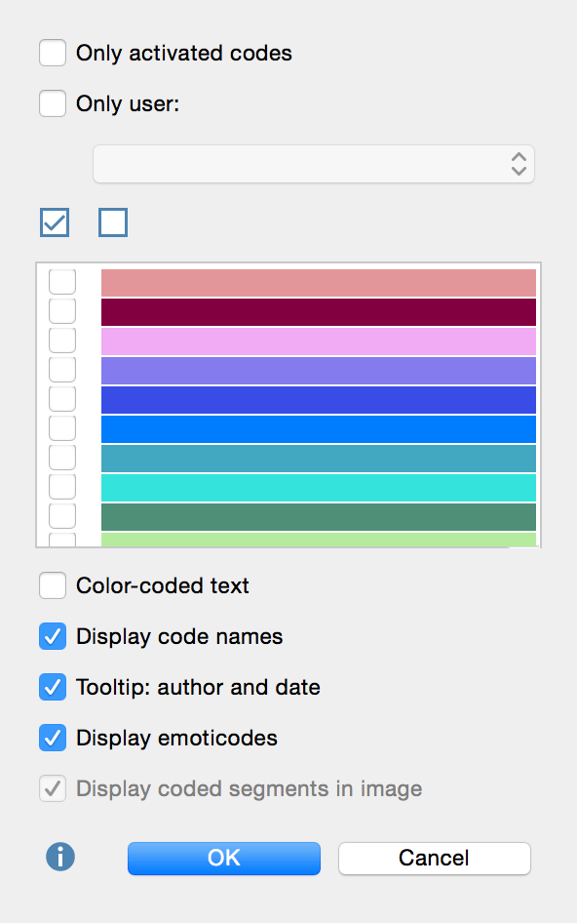The height and width of the screenshot is (923, 577).
Task: Open the user selection dropdown
Action: [314, 164]
